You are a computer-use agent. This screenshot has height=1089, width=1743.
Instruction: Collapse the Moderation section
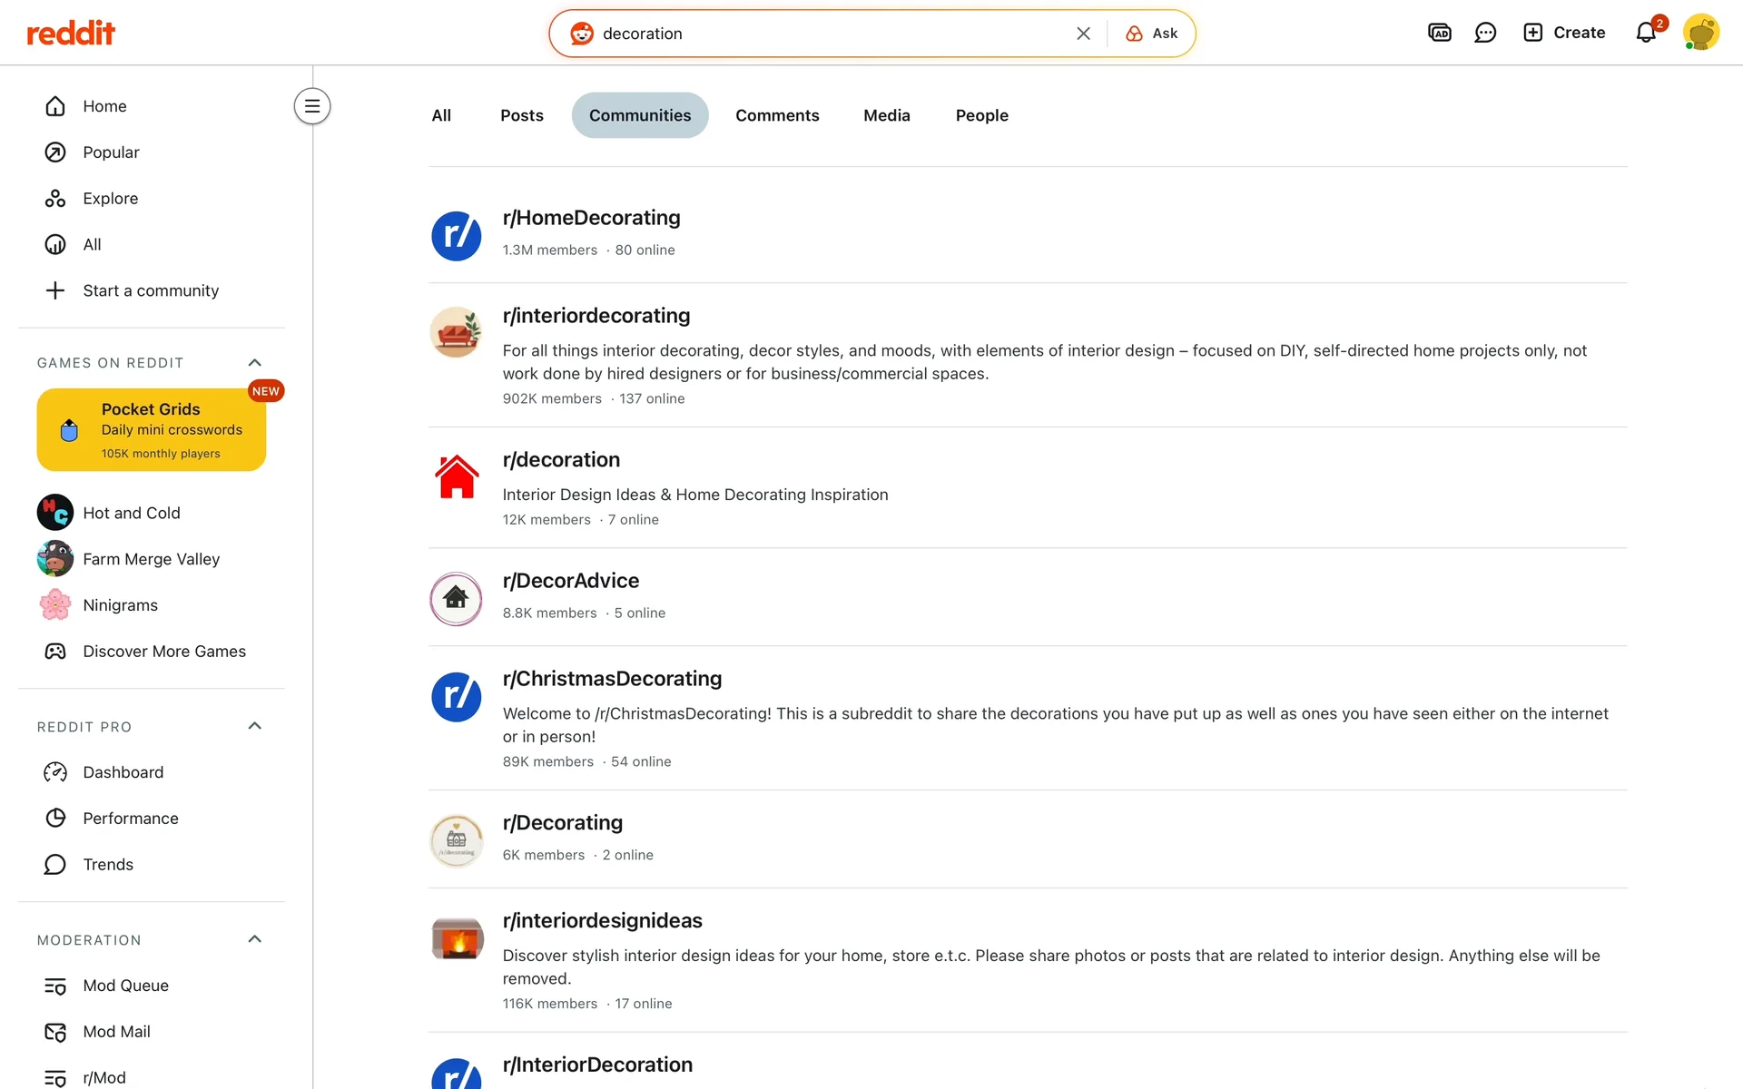pos(254,939)
